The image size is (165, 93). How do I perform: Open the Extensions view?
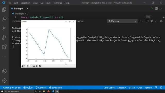[4, 47]
